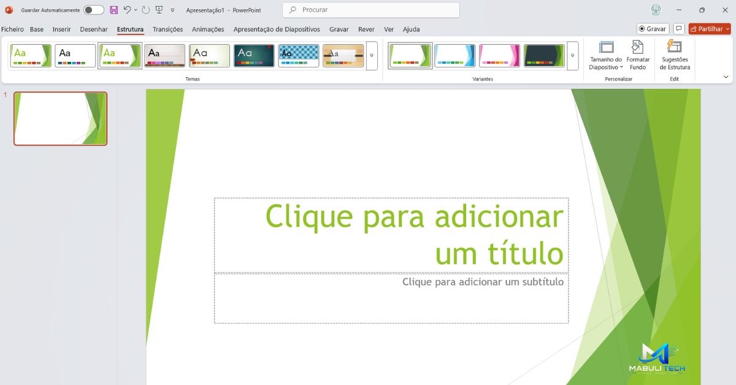736x385 pixels.
Task: Click the Save floppy disk icon
Action: coord(114,10)
